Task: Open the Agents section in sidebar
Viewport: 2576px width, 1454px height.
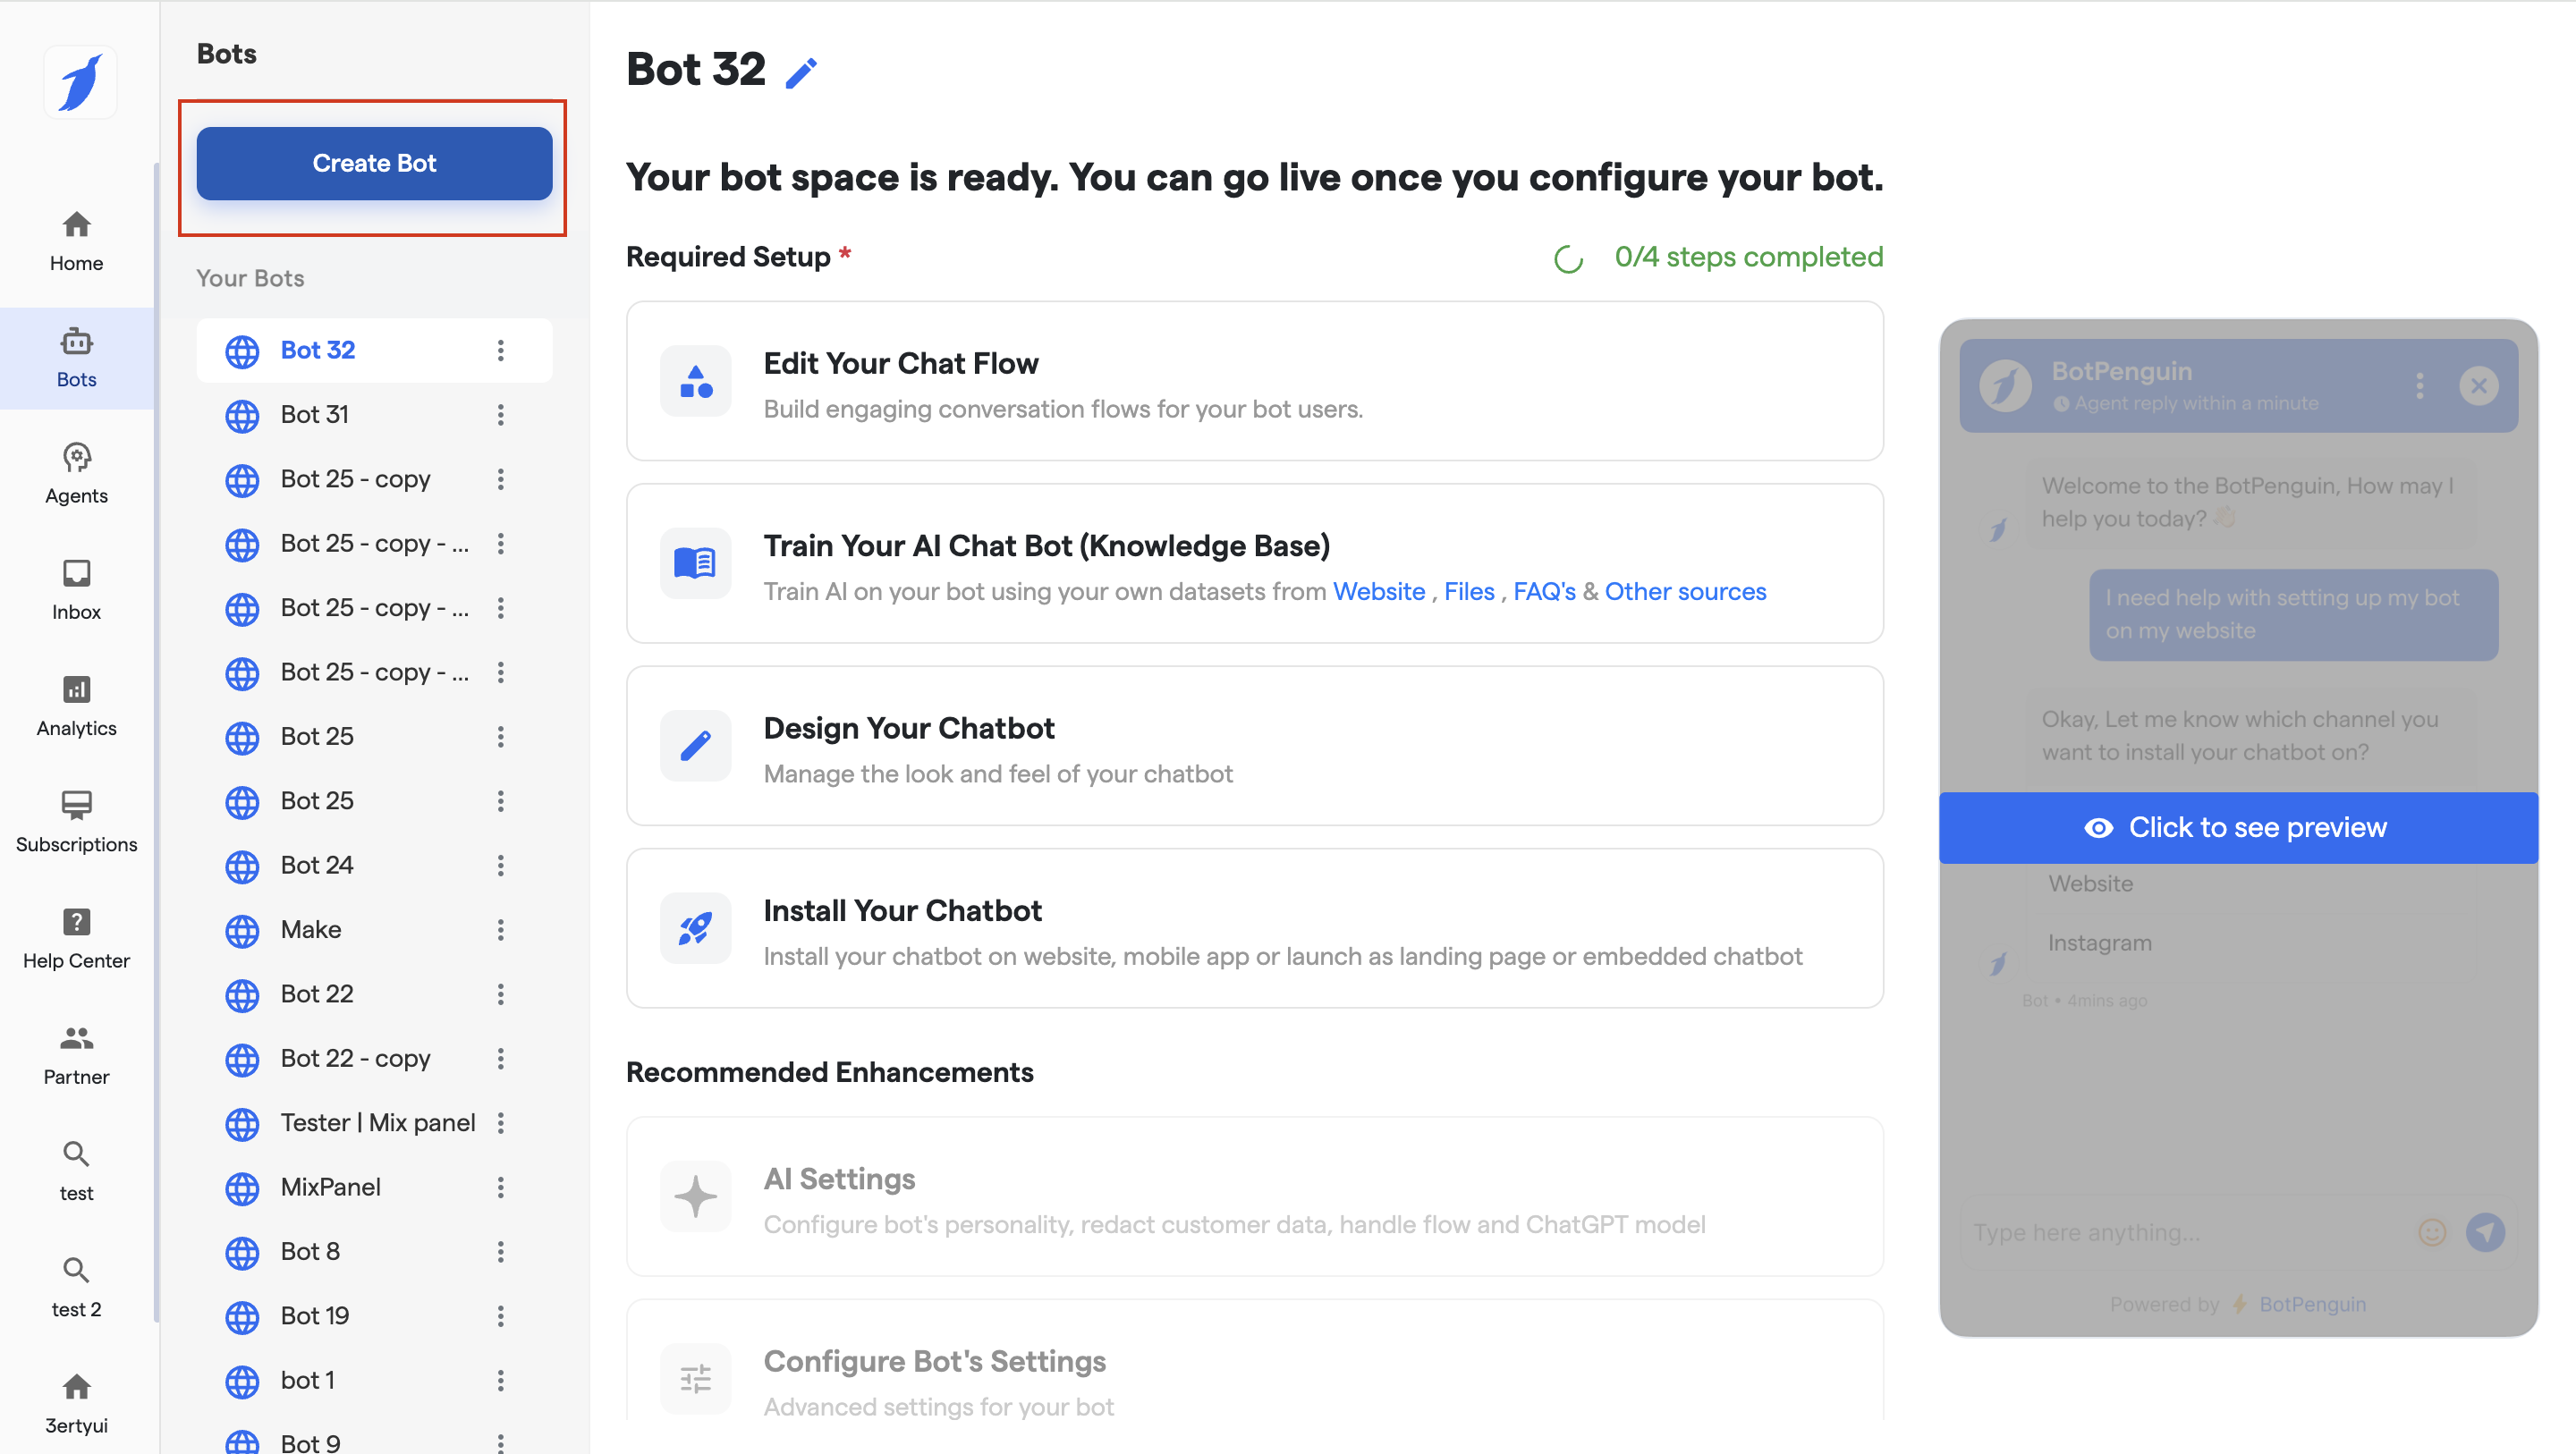Action: coord(76,473)
